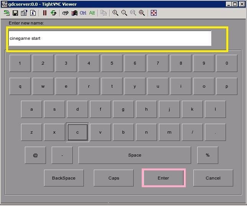247x206 pixels.
Task: Click the highlighted c key
Action: (77, 132)
